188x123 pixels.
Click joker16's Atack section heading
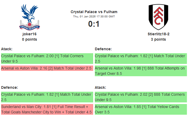(7, 49)
